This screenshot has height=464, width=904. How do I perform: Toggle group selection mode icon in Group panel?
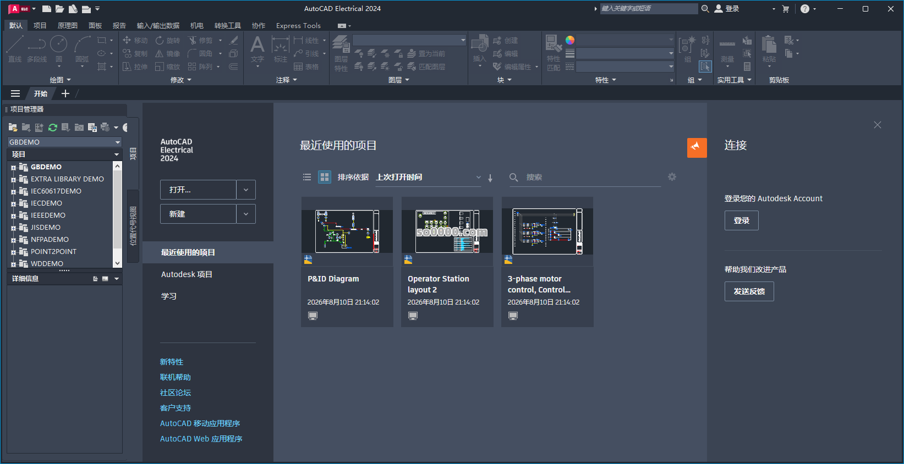(705, 67)
